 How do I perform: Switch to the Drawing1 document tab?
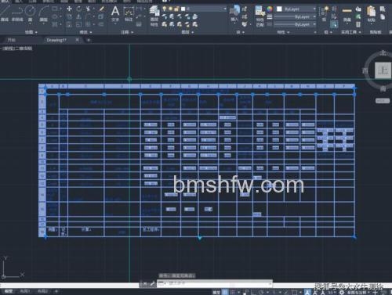56,40
